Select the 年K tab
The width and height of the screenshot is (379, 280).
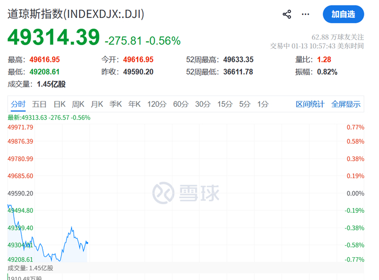pyautogui.click(x=134, y=104)
